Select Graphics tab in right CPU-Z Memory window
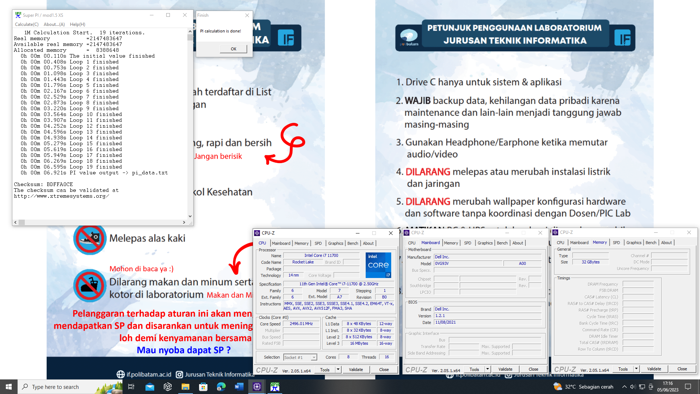This screenshot has width=700, height=394. pyautogui.click(x=634, y=243)
